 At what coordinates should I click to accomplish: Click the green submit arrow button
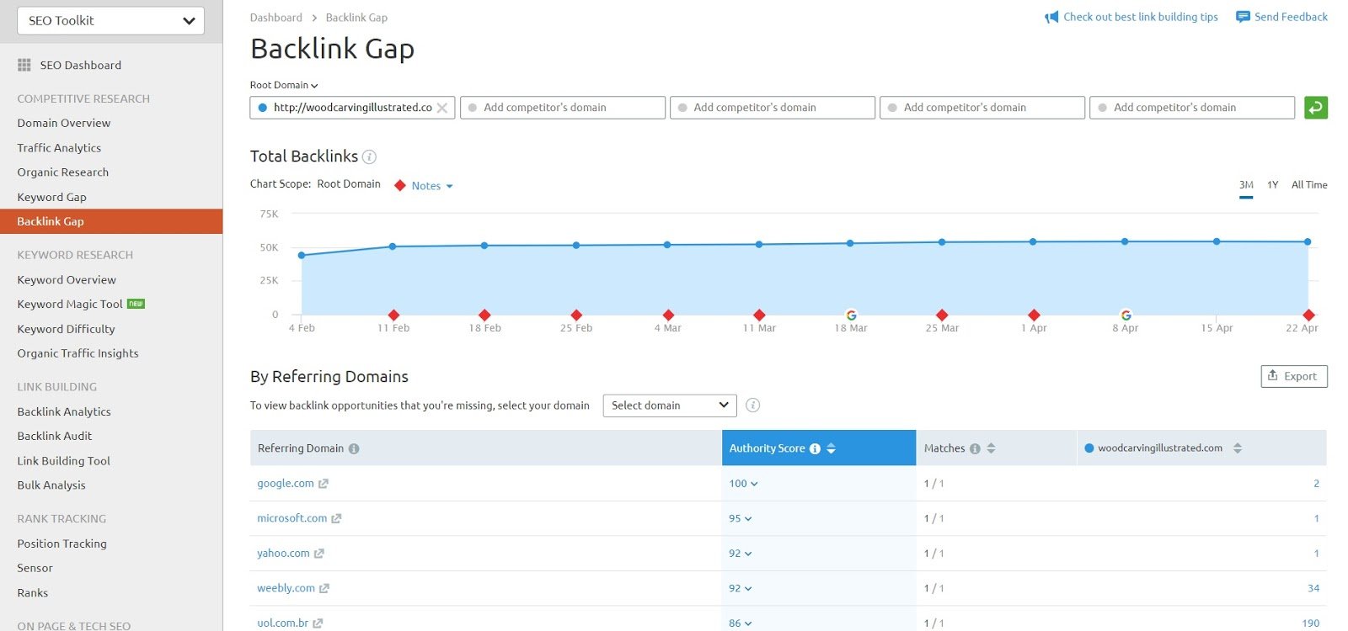pyautogui.click(x=1316, y=108)
